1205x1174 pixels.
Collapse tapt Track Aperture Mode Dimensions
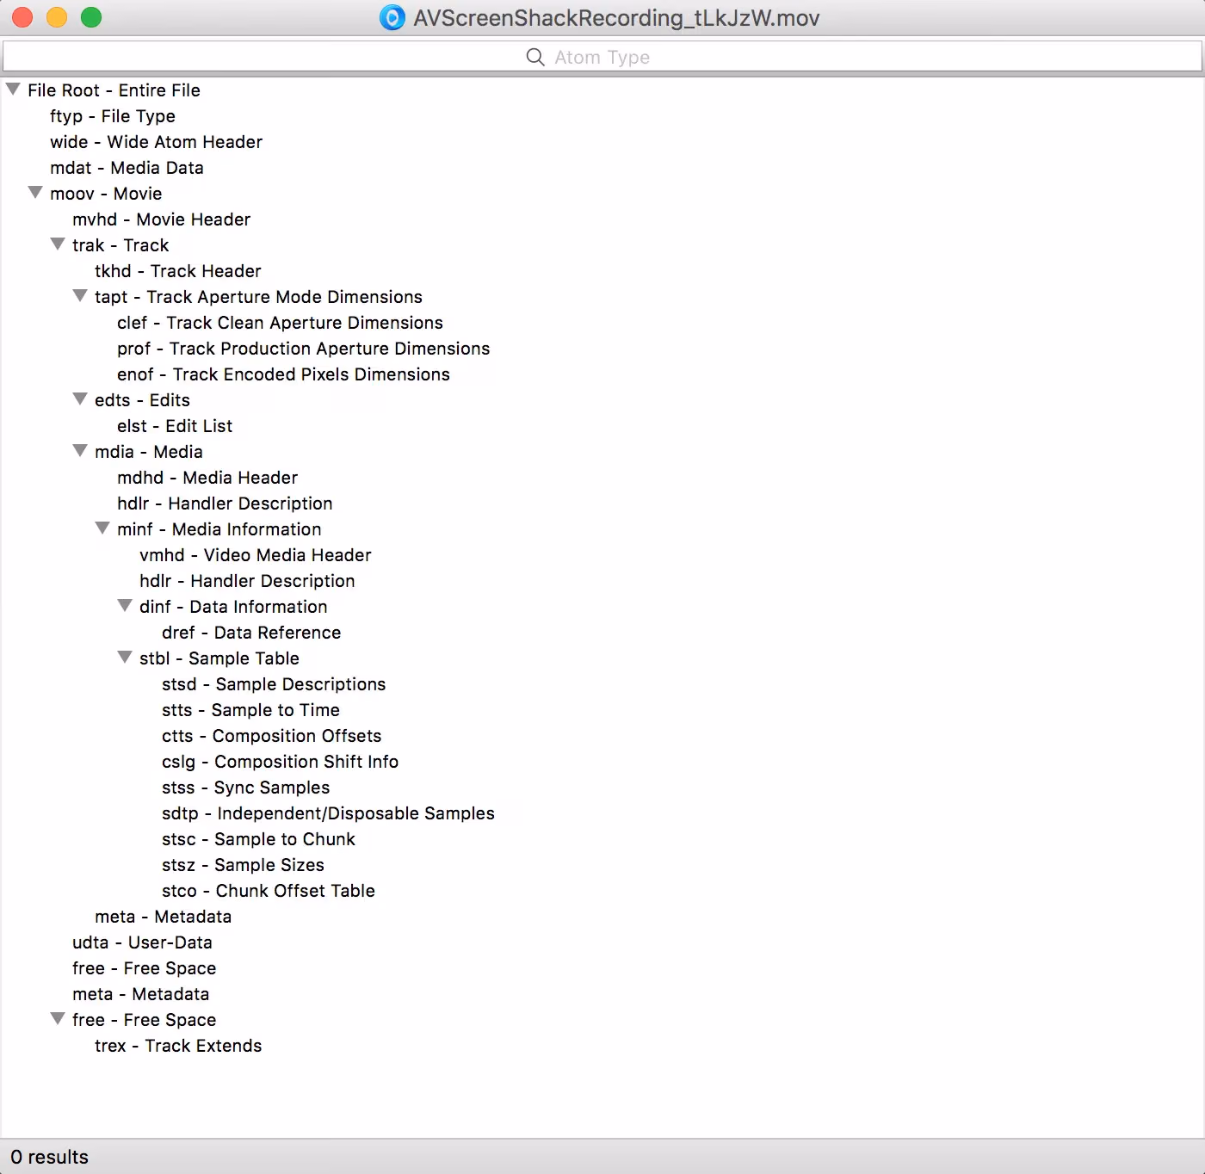click(80, 296)
